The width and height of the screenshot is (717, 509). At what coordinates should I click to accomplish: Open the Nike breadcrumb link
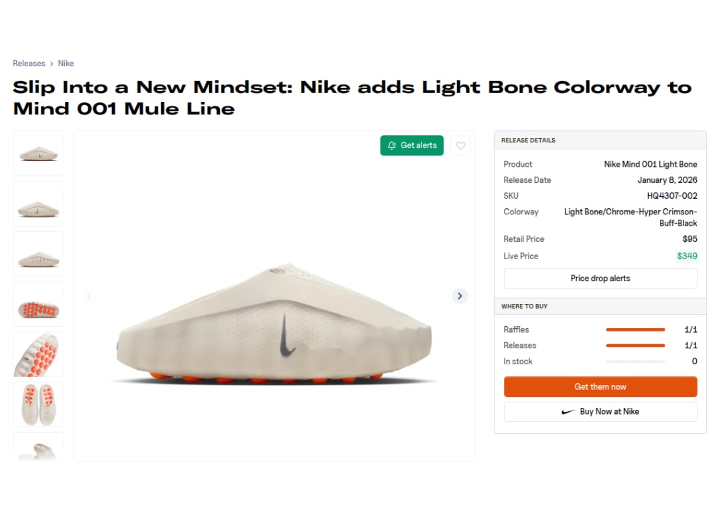tap(66, 63)
